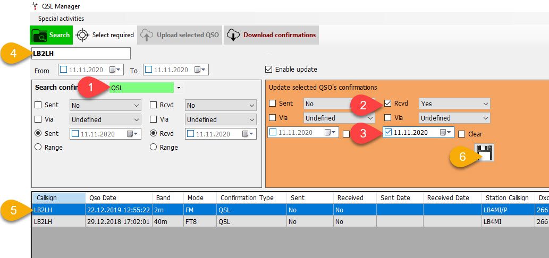Click Download confirmations cloud button
The height and width of the screenshot is (258, 549).
pyautogui.click(x=272, y=35)
